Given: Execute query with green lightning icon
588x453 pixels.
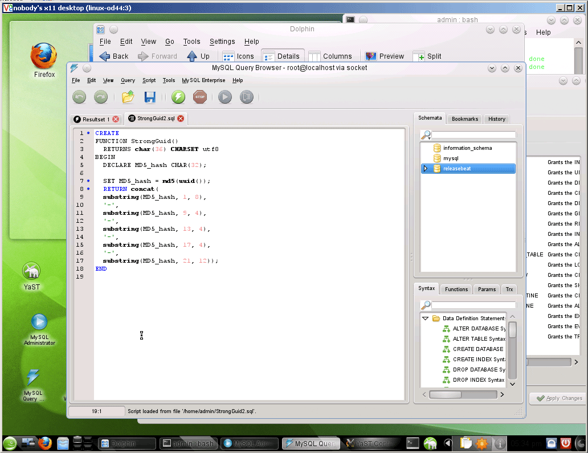Looking at the screenshot, I should [x=178, y=97].
